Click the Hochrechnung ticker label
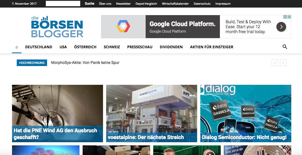Screen dimensions: 302x155 [x=32, y=63]
